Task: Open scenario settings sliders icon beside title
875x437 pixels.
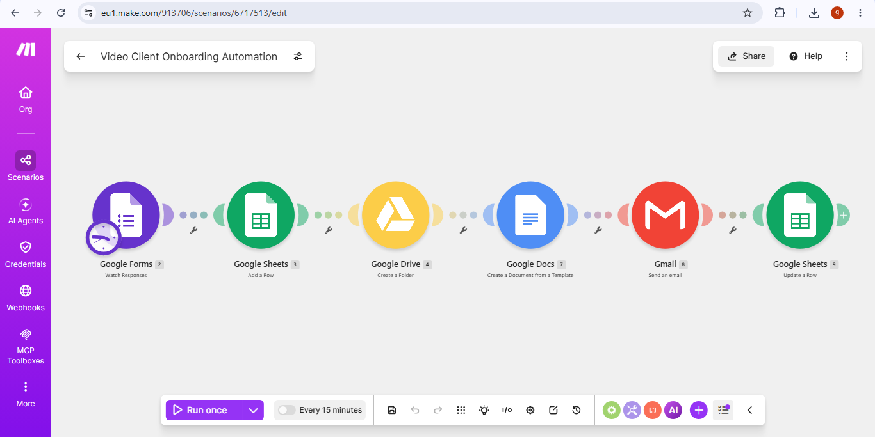Action: point(298,56)
